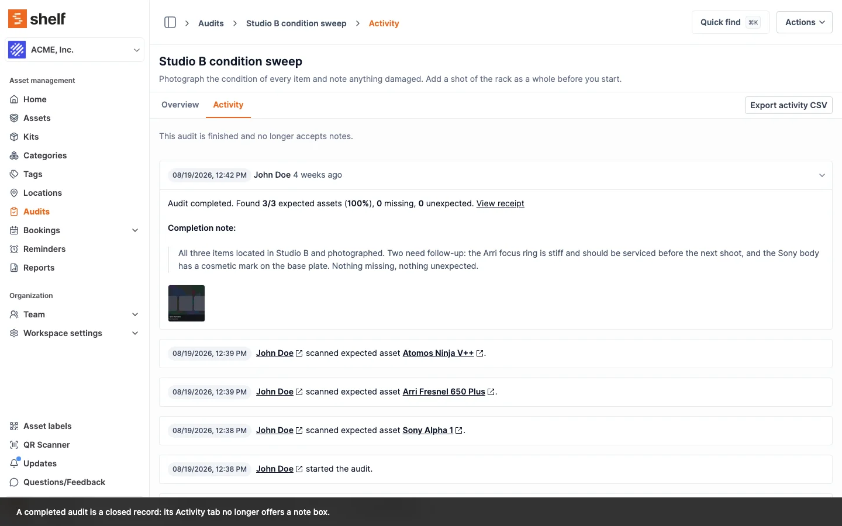Toggle the sidebar panel icon
This screenshot has height=526, width=842.
click(170, 22)
